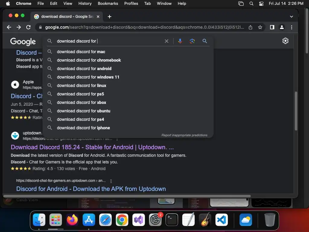The width and height of the screenshot is (309, 232).
Task: Open the weather app in Dock
Action: coord(246,220)
